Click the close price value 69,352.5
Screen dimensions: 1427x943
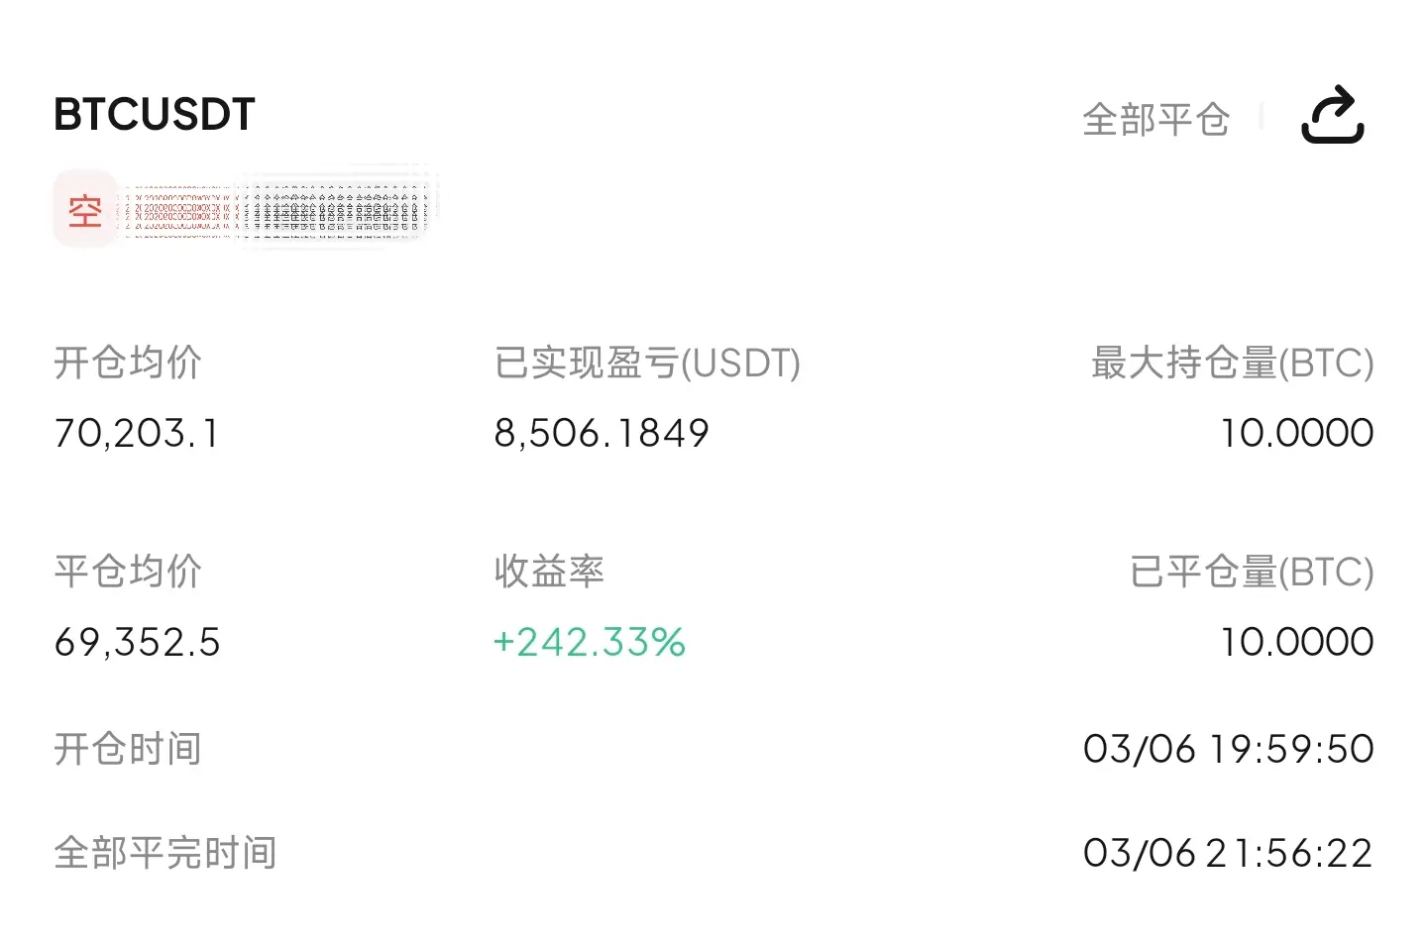click(x=137, y=642)
